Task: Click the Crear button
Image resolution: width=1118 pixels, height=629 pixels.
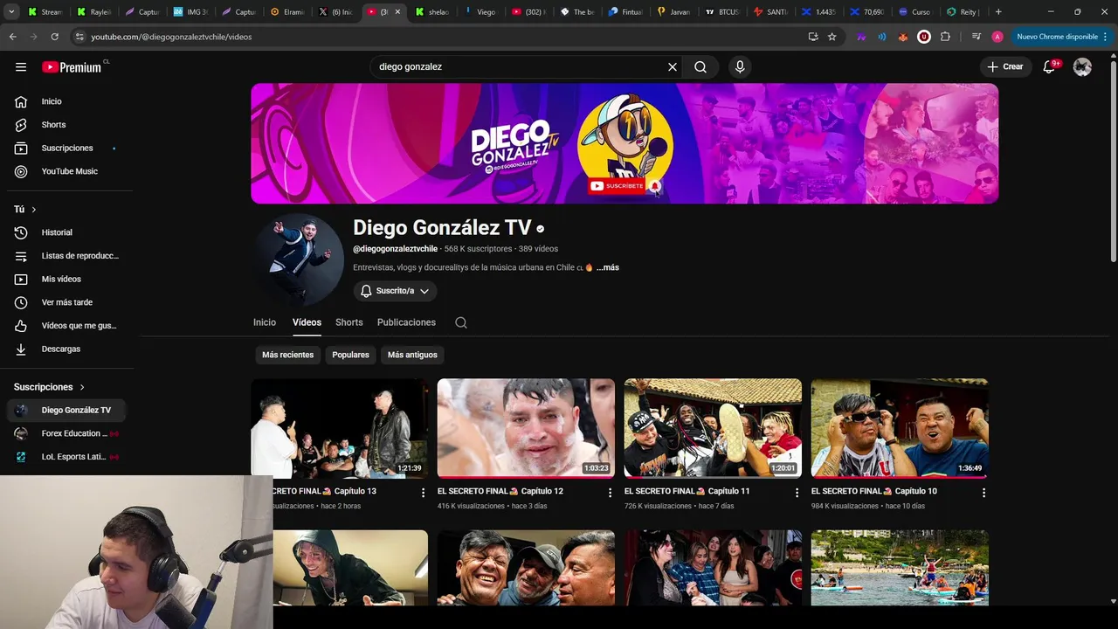Action: pos(1004,67)
